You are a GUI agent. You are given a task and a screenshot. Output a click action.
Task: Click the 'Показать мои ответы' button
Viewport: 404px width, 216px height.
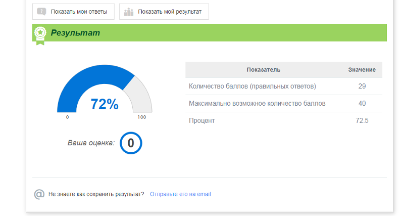pyautogui.click(x=73, y=12)
